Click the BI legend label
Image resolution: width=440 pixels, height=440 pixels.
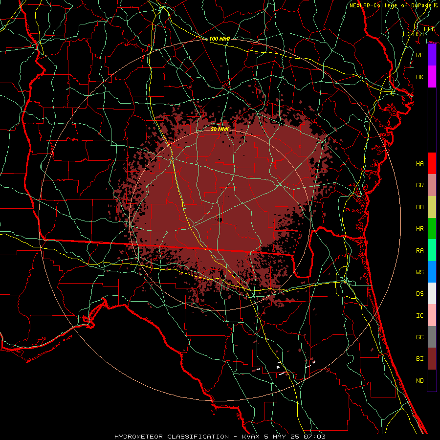[420, 359]
